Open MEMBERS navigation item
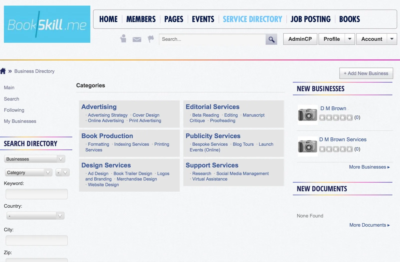This screenshot has width=400, height=262. (x=141, y=19)
